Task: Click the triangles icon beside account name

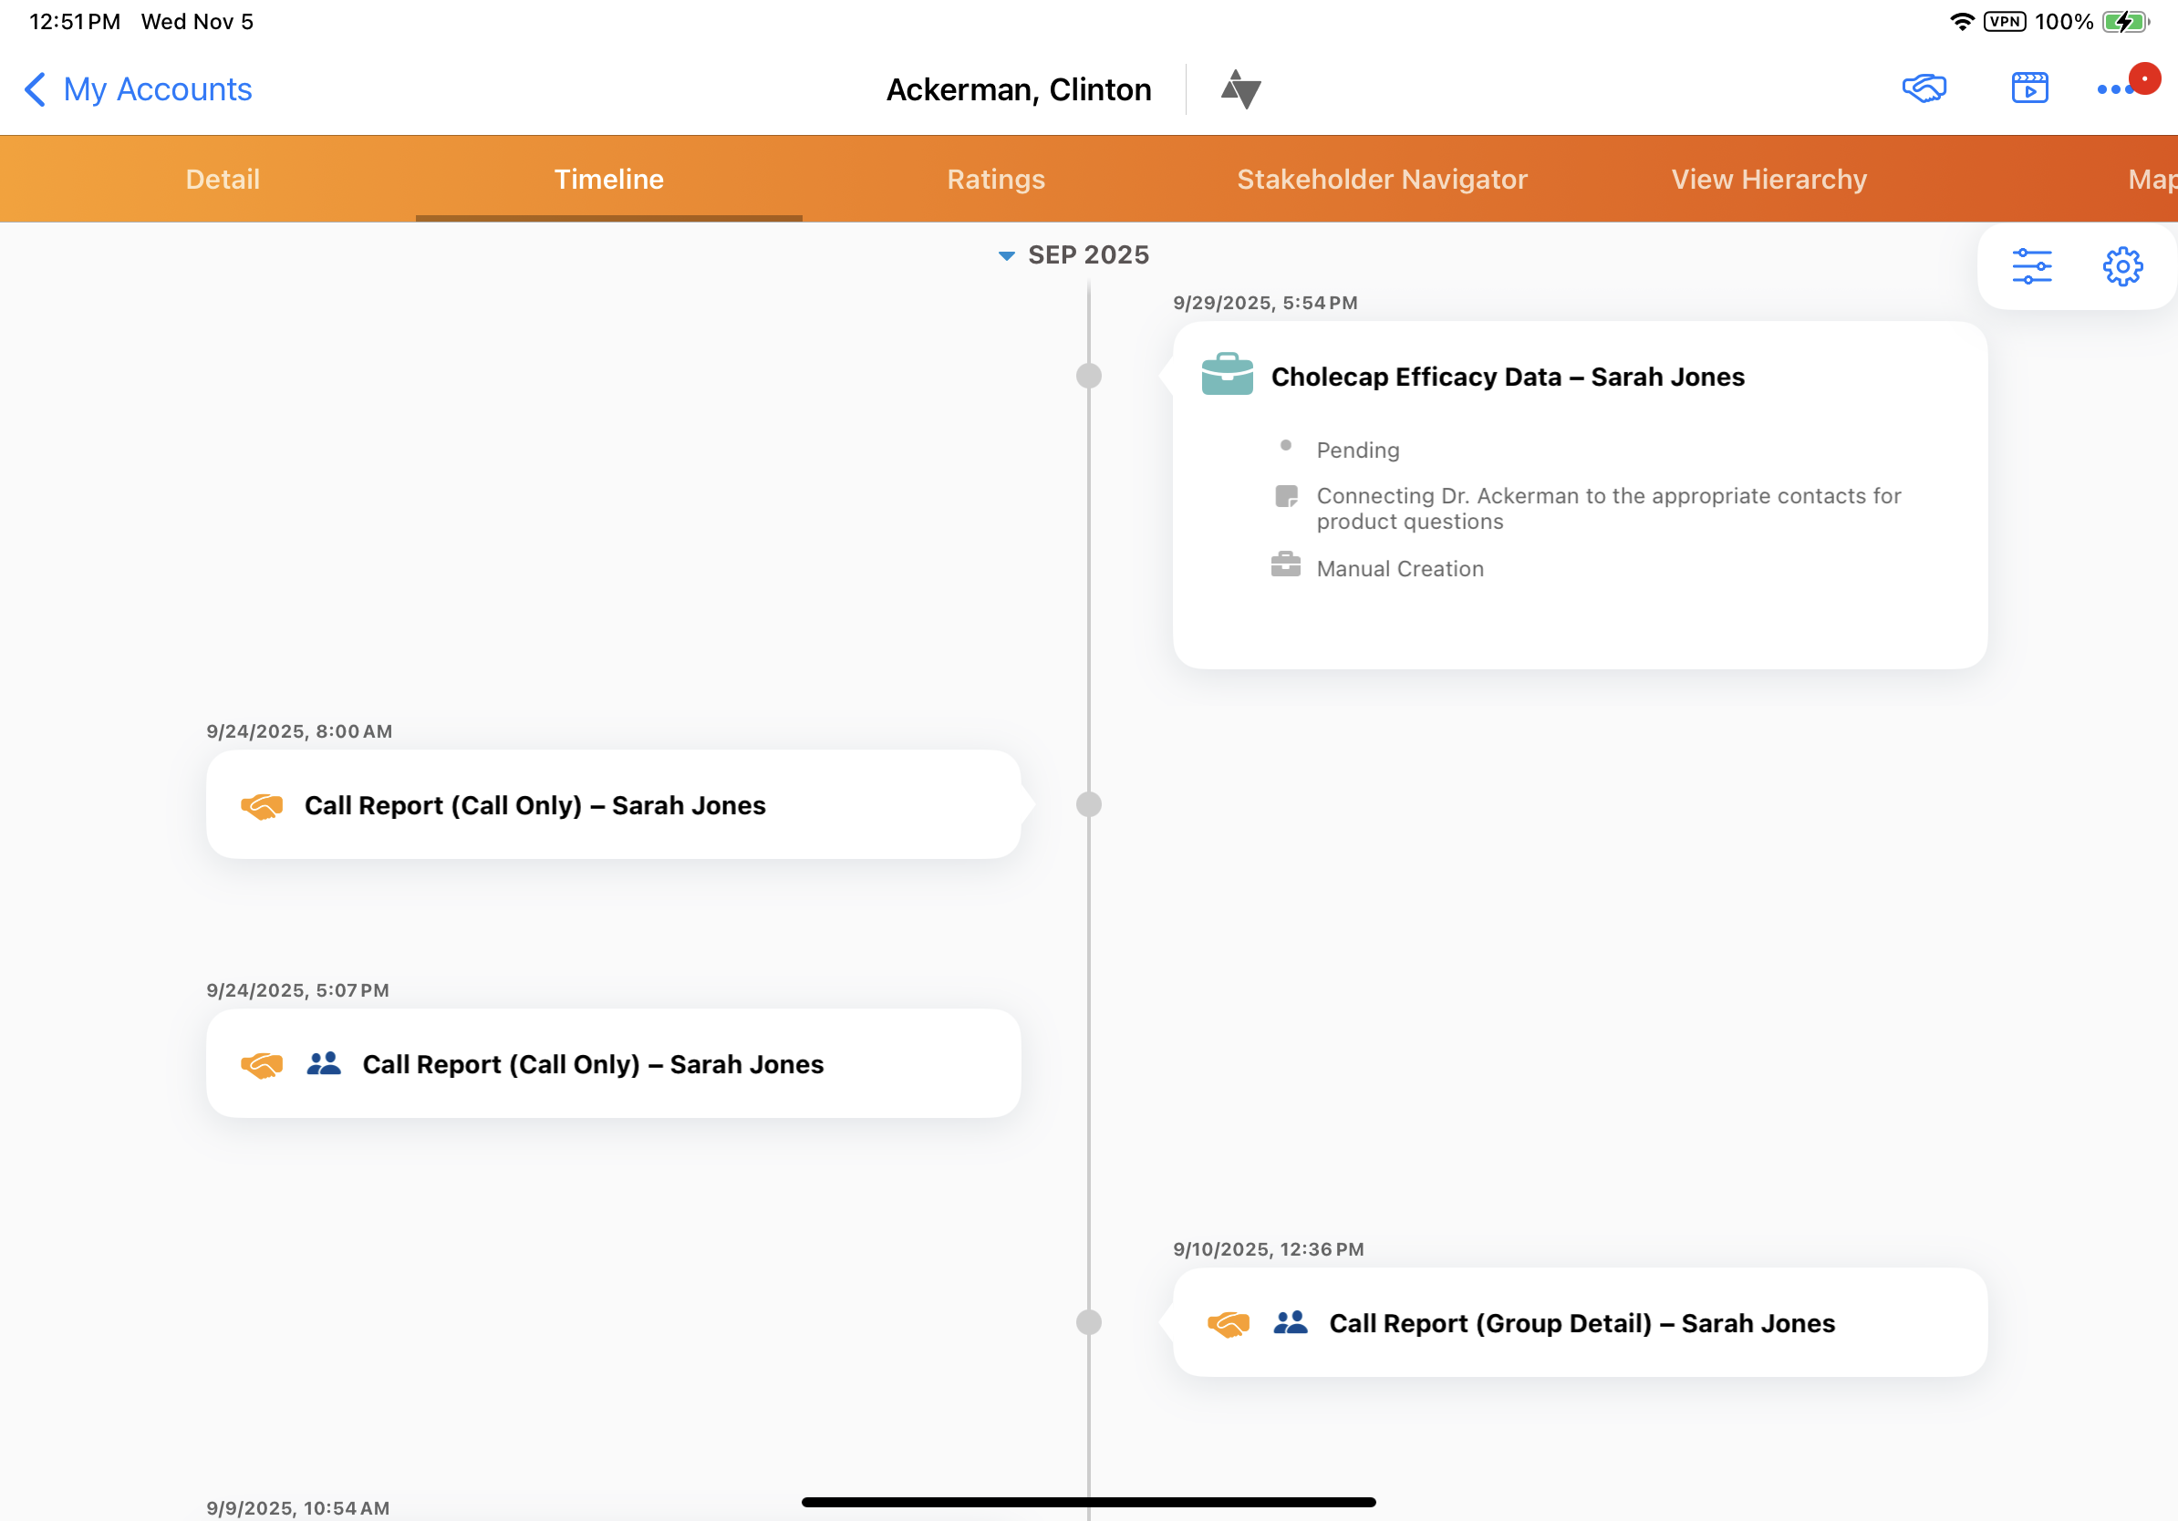Action: coord(1239,89)
